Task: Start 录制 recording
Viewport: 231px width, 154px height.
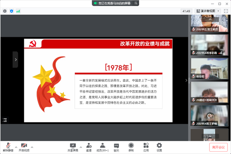Action: pos(131,147)
